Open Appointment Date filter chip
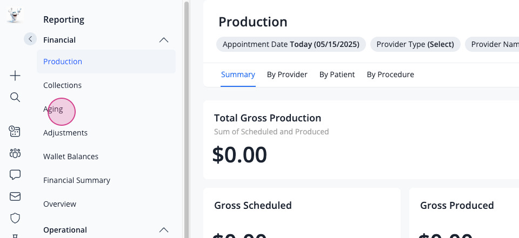Viewport: 519px width, 238px height. pos(291,44)
